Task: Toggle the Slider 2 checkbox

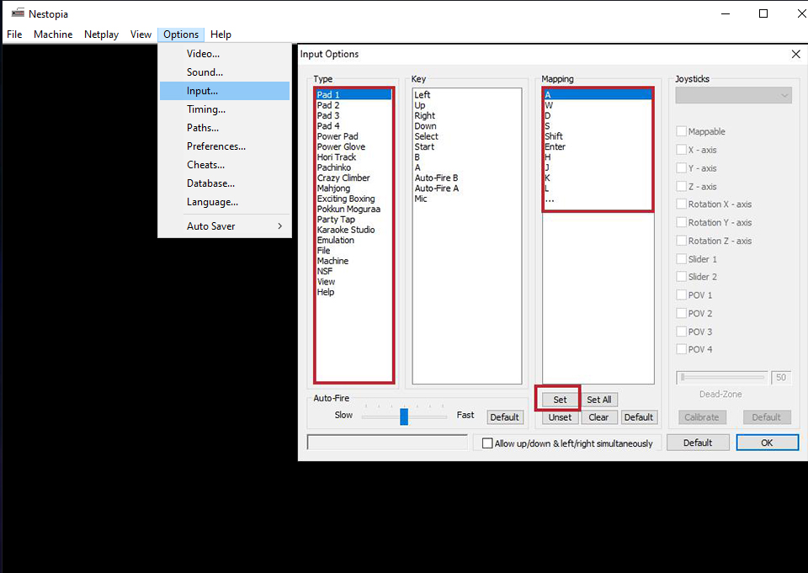Action: [x=681, y=277]
